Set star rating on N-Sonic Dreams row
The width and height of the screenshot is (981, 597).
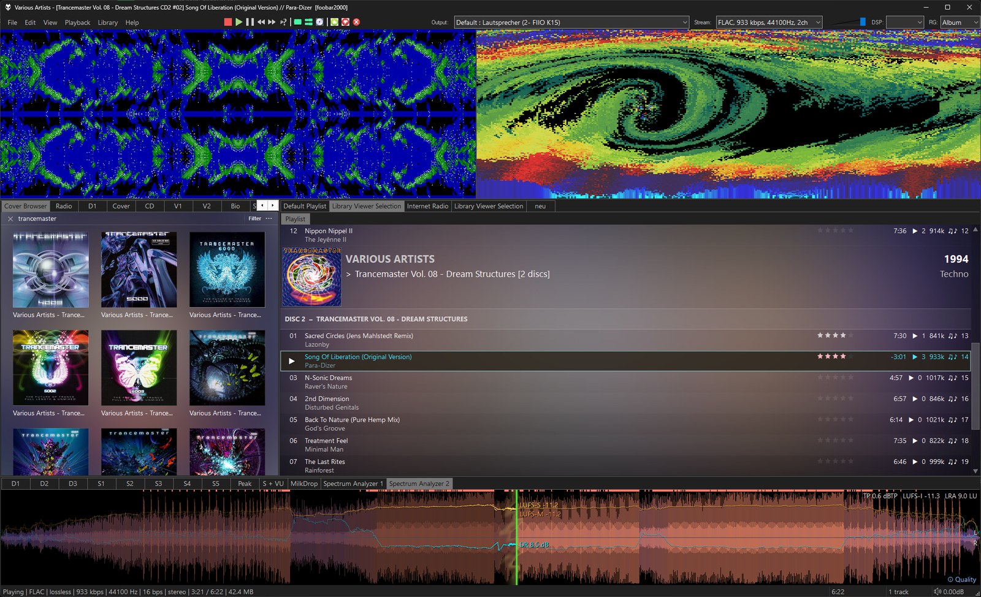click(834, 378)
